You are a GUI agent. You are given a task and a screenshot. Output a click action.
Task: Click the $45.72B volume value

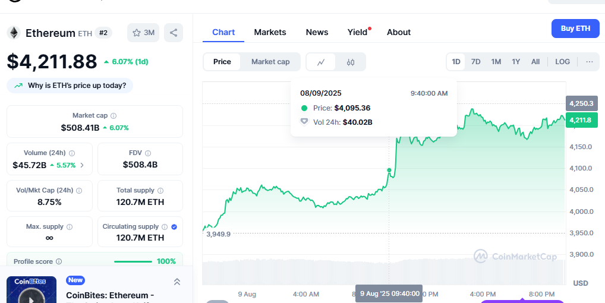point(29,165)
